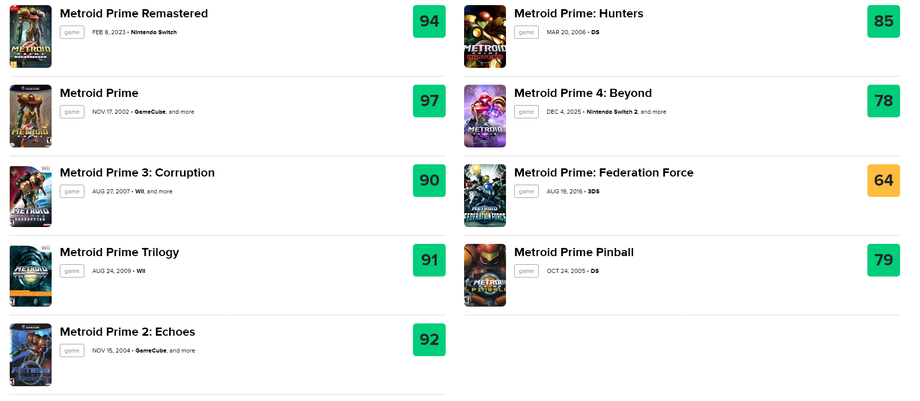Click the 92 score badge for Echoes
The image size is (920, 401).
point(429,340)
